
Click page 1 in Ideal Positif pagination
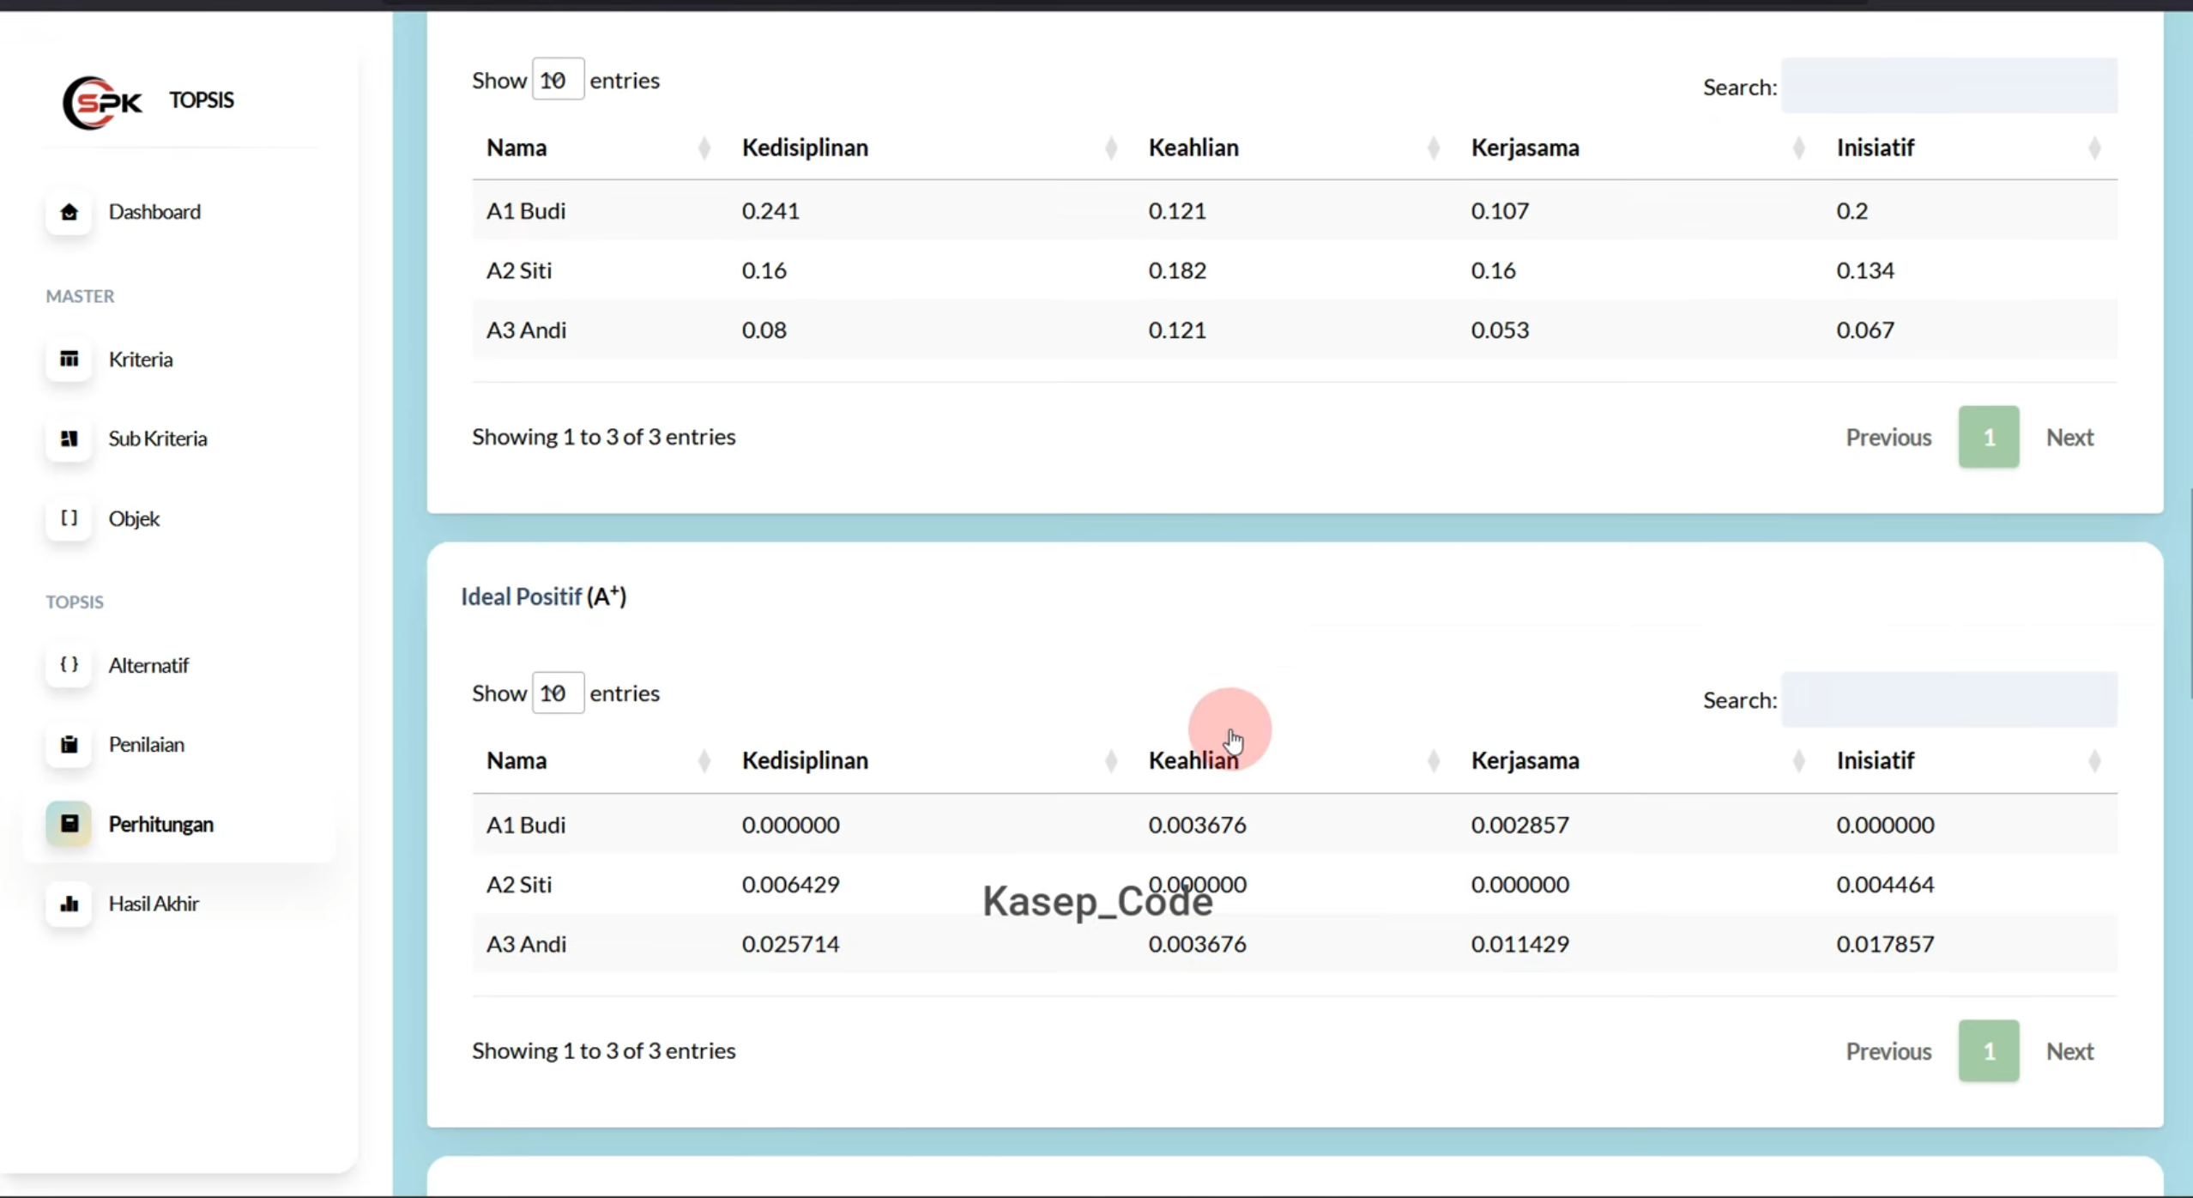coord(1989,1051)
